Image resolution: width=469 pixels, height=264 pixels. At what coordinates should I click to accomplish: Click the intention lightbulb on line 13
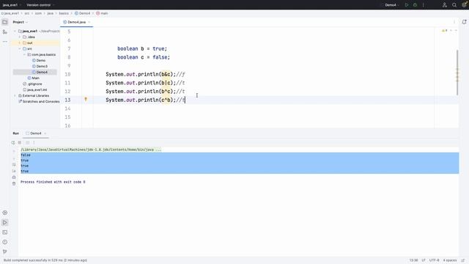86,99
